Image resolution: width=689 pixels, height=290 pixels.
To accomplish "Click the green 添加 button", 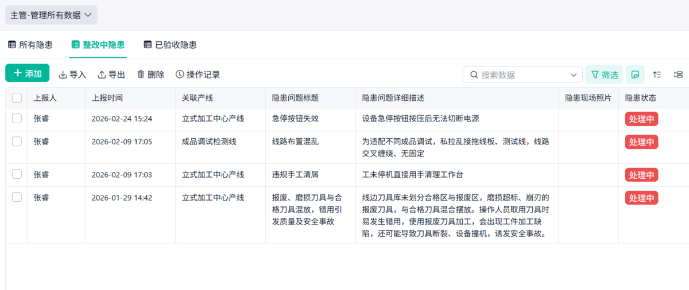I will coord(28,73).
